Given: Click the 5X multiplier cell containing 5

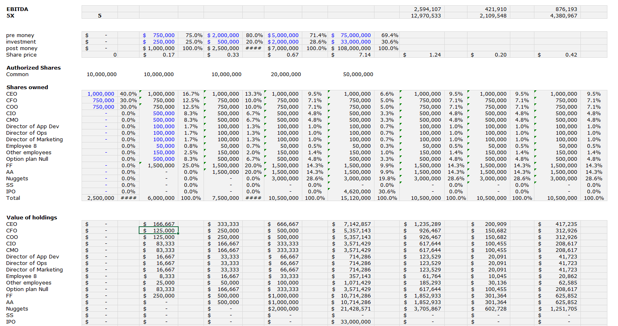Looking at the screenshot, I should point(100,15).
